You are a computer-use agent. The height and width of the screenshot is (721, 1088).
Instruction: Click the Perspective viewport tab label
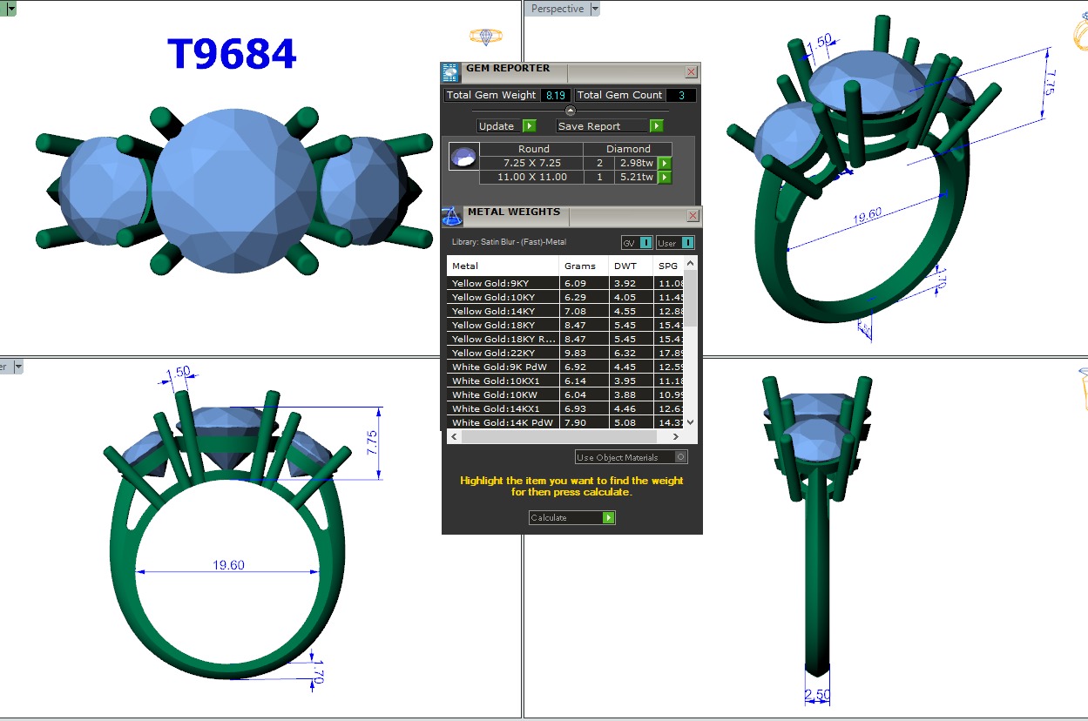pos(558,9)
